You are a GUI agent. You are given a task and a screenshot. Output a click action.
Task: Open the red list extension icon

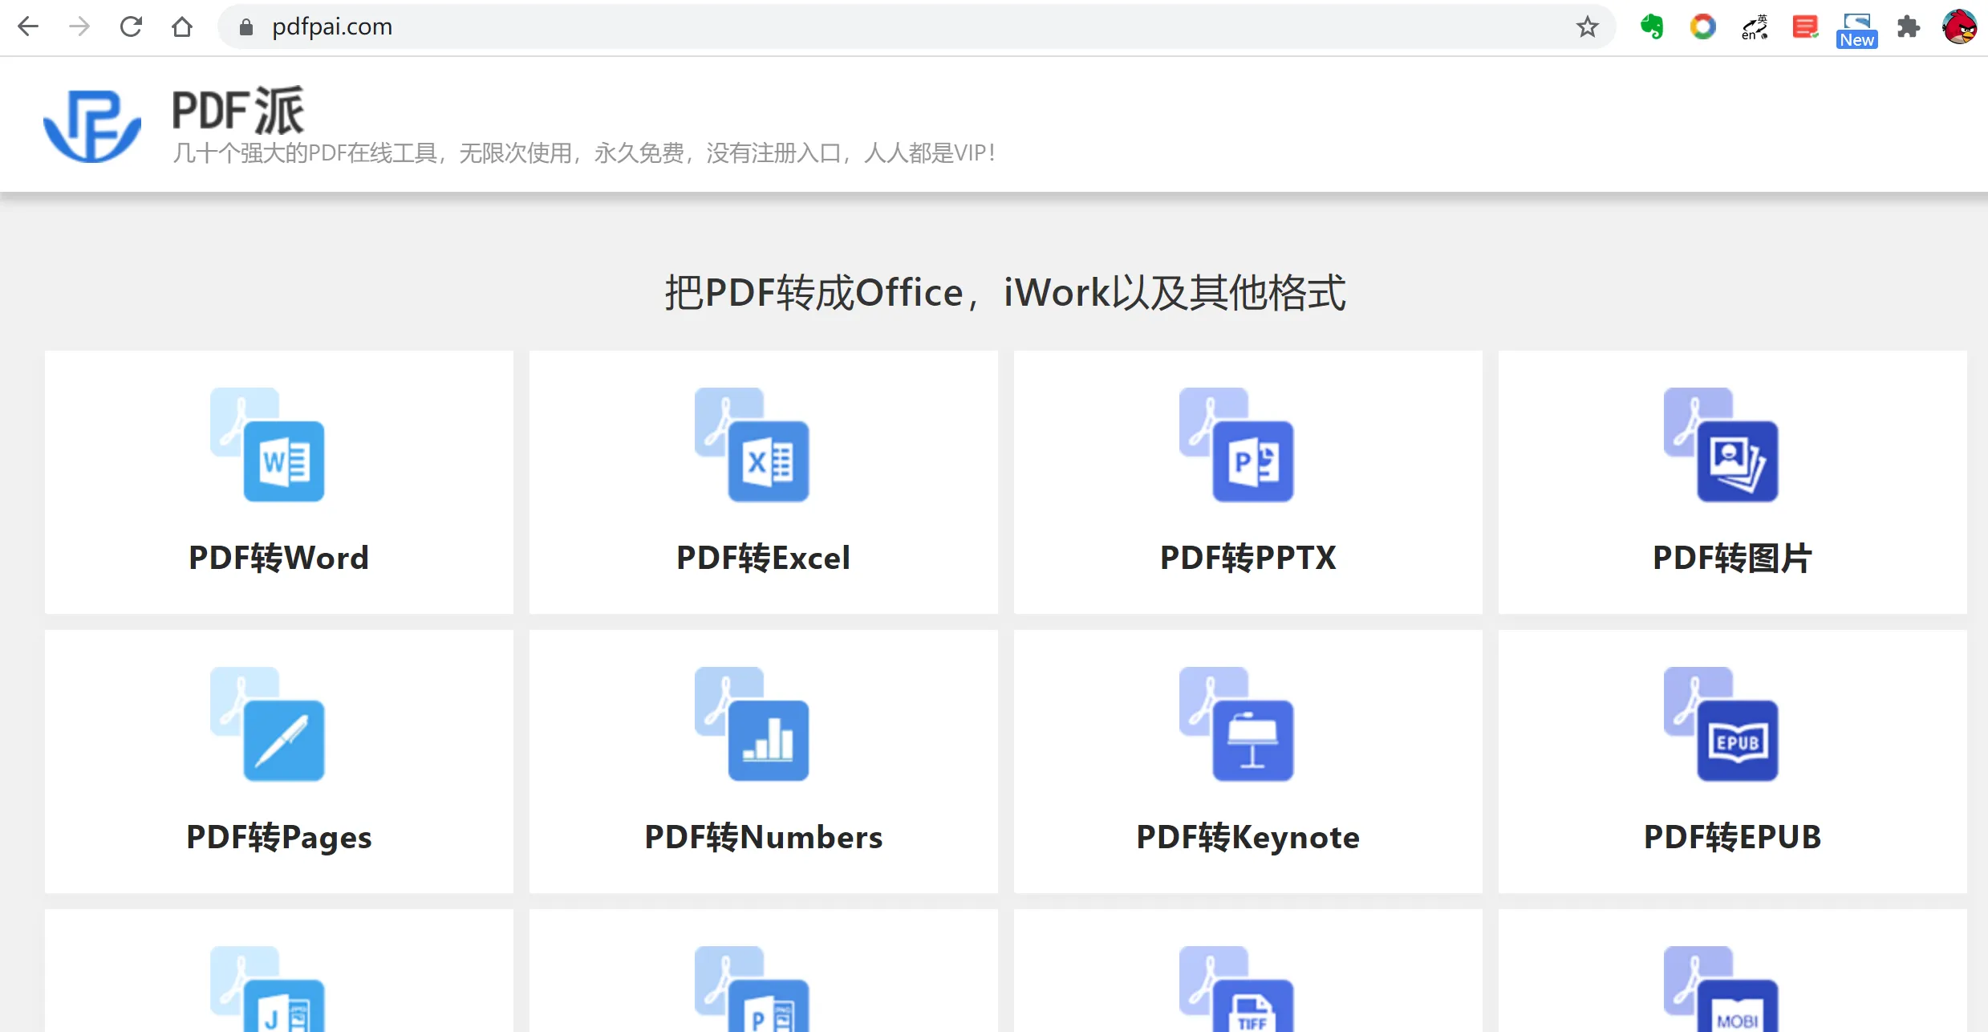(x=1805, y=26)
